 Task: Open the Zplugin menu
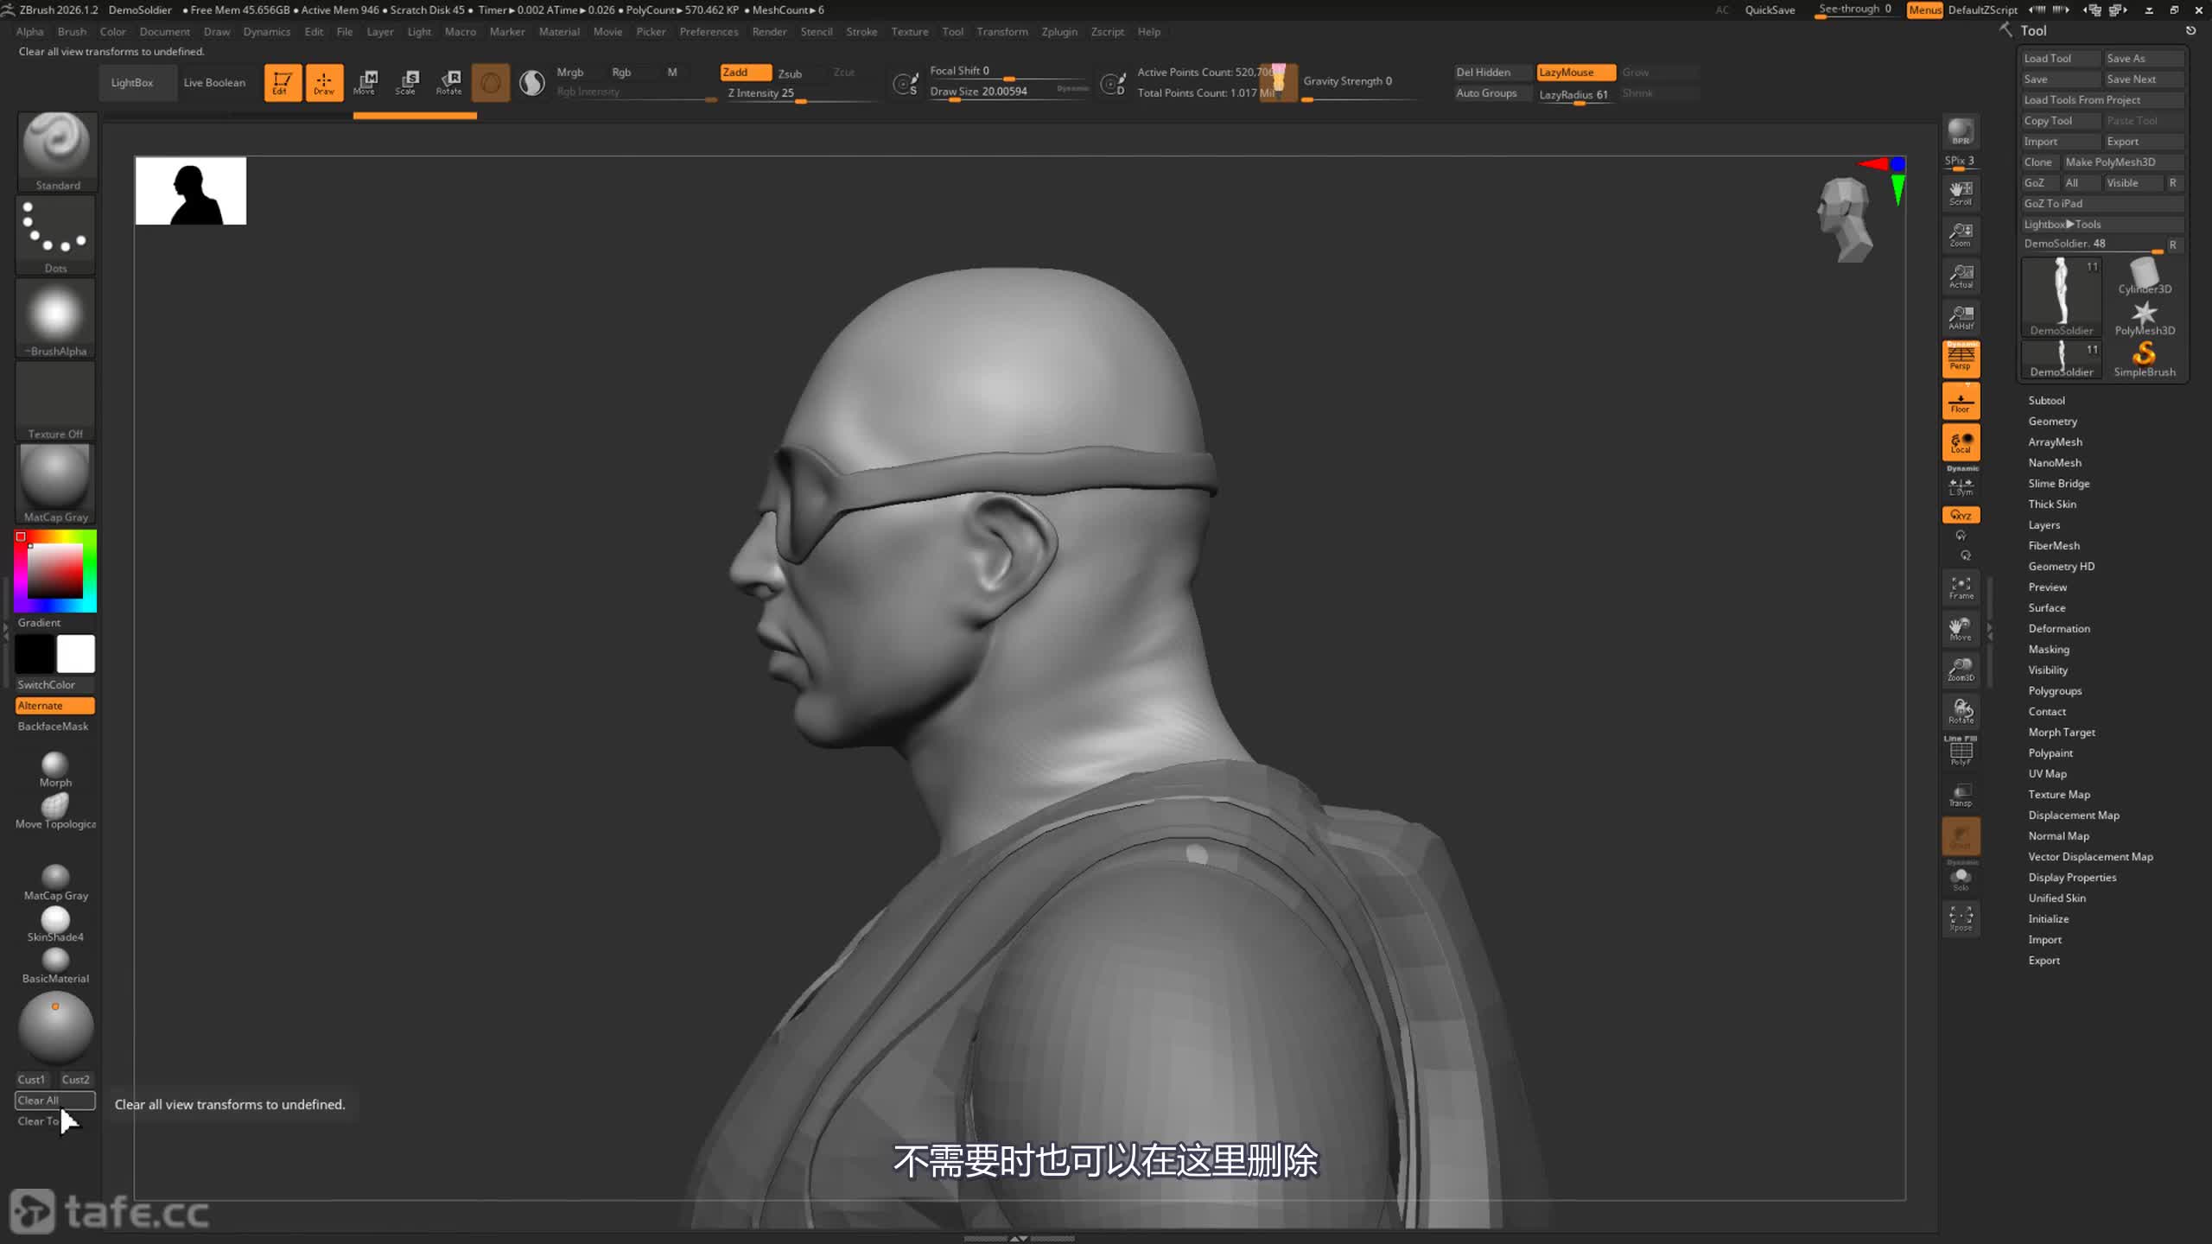point(1059,32)
